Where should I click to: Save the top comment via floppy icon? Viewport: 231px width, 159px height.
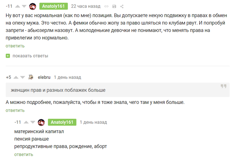(114, 6)
